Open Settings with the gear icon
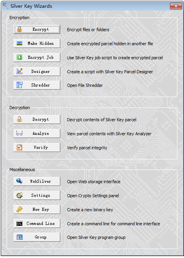 [x=37, y=195]
